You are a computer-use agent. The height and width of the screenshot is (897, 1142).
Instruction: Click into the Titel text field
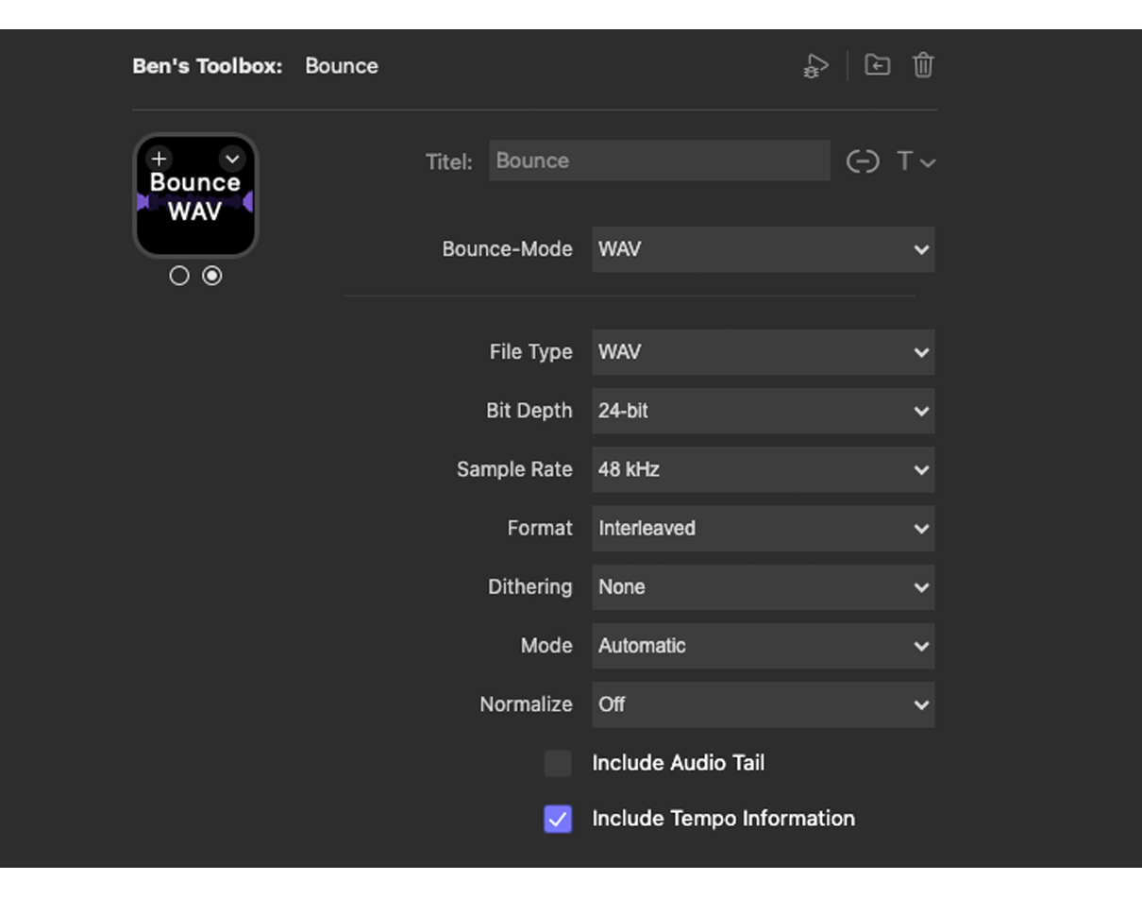(659, 161)
